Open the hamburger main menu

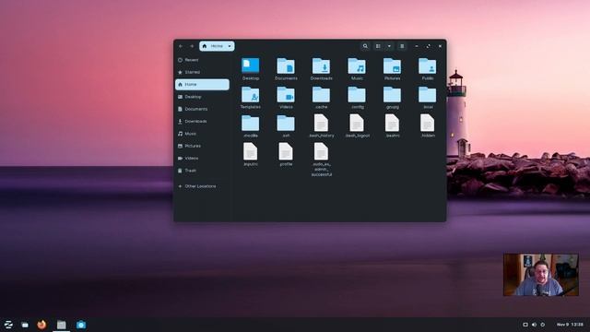coord(402,46)
